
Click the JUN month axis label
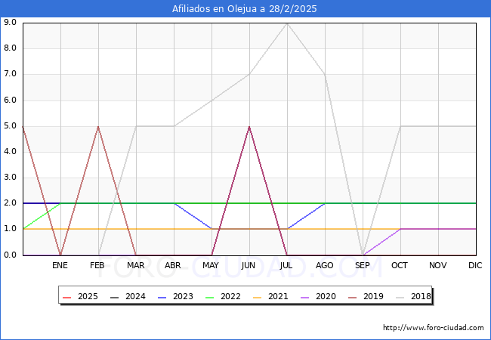pyautogui.click(x=249, y=265)
